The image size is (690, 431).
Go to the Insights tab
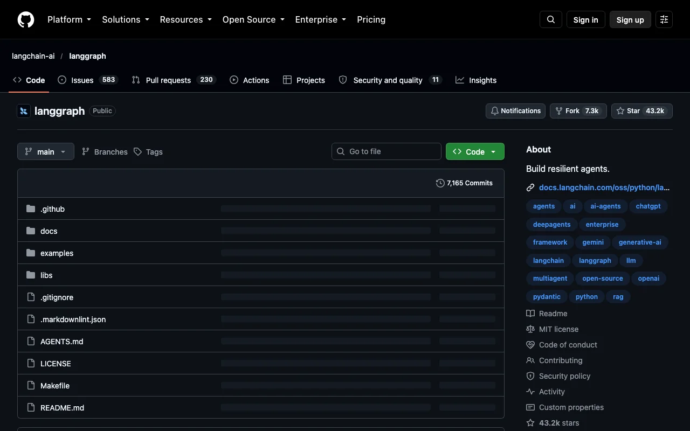(x=476, y=80)
